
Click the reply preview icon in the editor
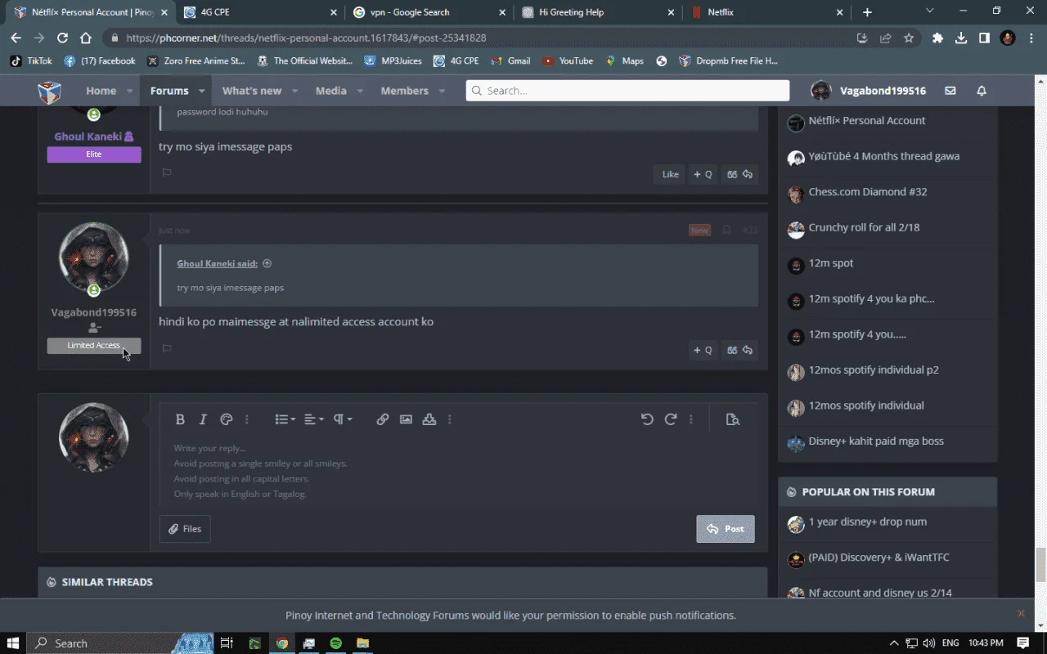(733, 419)
